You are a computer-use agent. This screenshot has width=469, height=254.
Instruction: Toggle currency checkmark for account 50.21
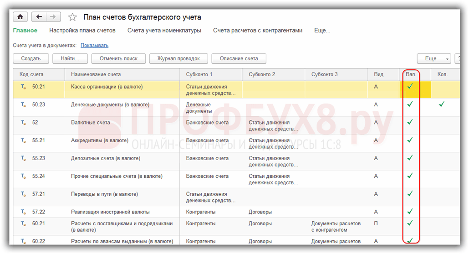[410, 86]
